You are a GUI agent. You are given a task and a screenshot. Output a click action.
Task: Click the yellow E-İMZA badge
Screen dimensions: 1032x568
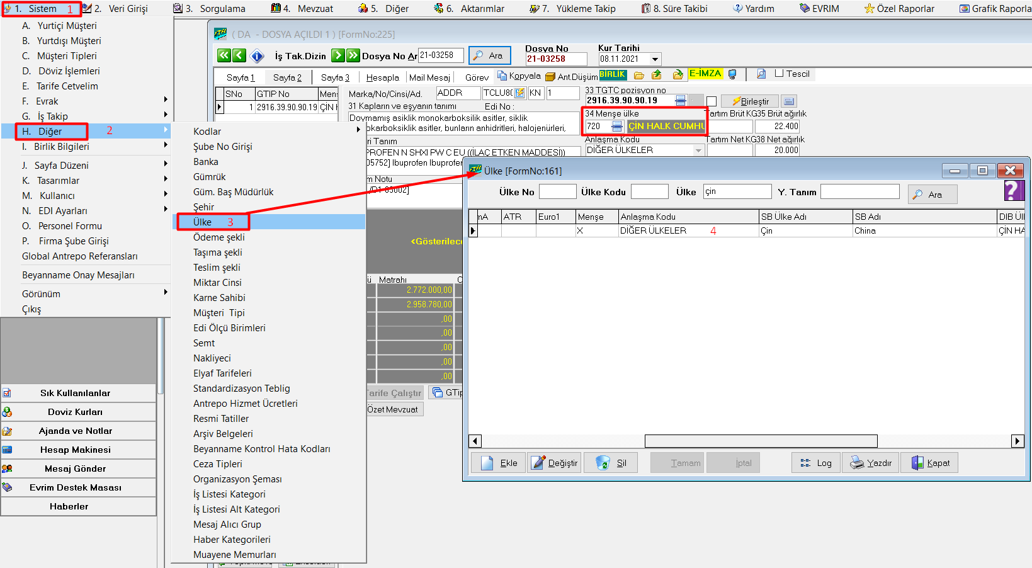coord(705,74)
